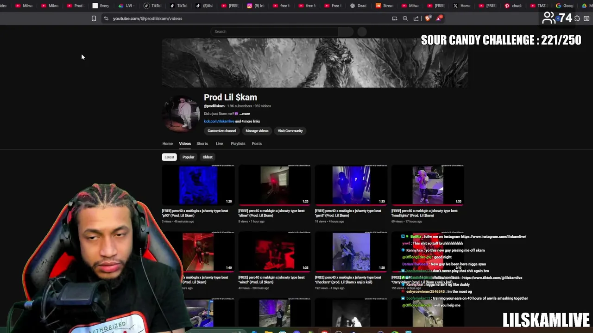Switch to the 'UVI' browser tab
593x333 pixels.
(x=127, y=6)
